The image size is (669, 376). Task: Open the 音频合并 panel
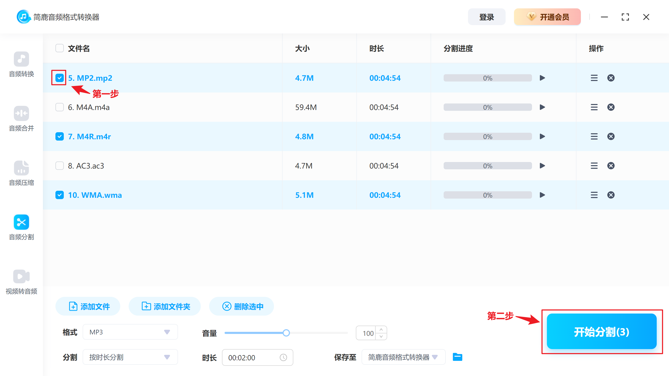click(x=21, y=119)
